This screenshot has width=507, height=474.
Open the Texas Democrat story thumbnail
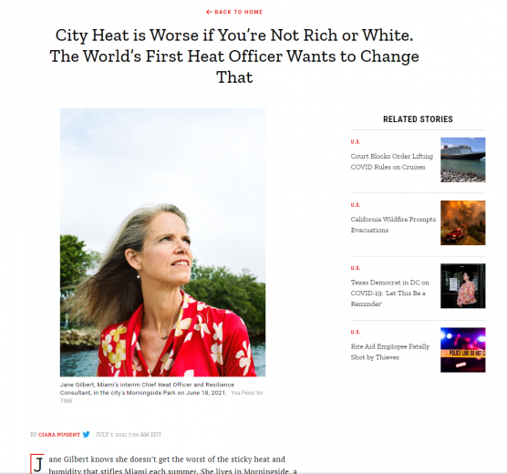pos(462,286)
